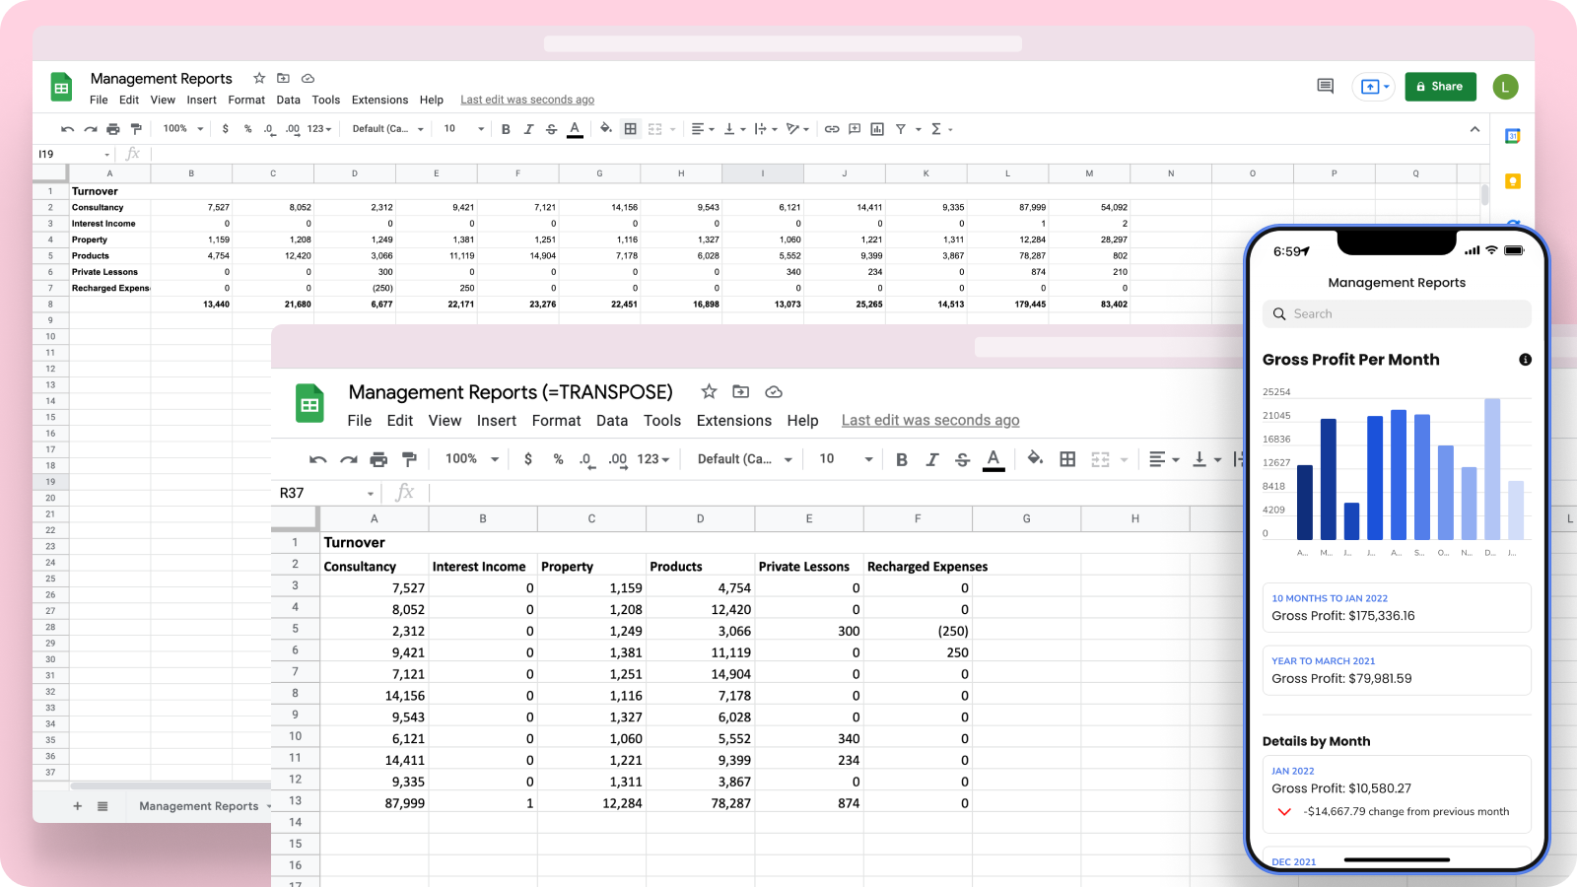Open Extensions menu in the TRANSPOSE window
Screen dimensions: 1577x887
(733, 421)
